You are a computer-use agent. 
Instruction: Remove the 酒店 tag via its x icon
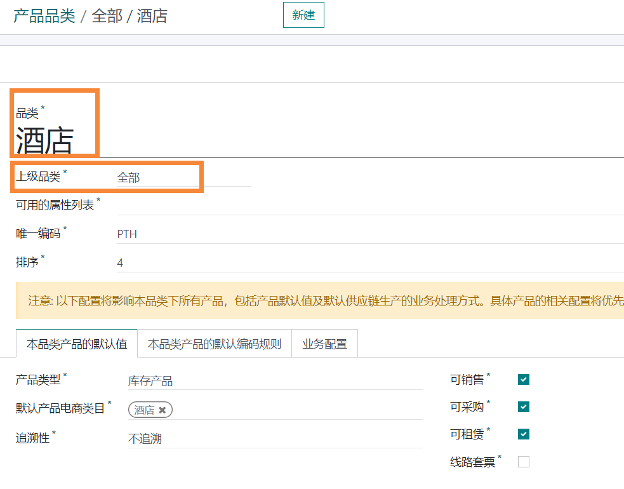point(163,410)
